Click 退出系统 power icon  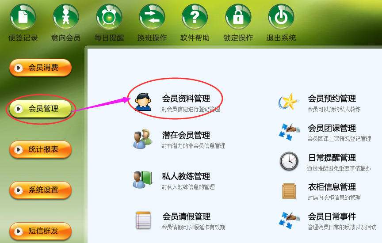point(281,17)
